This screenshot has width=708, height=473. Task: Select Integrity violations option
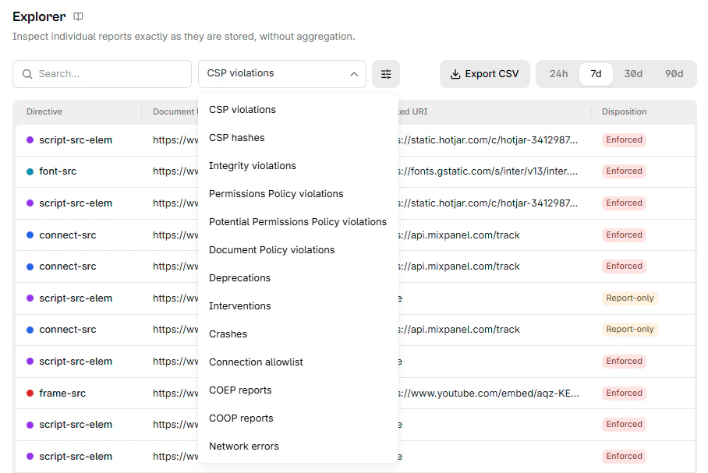(298, 166)
